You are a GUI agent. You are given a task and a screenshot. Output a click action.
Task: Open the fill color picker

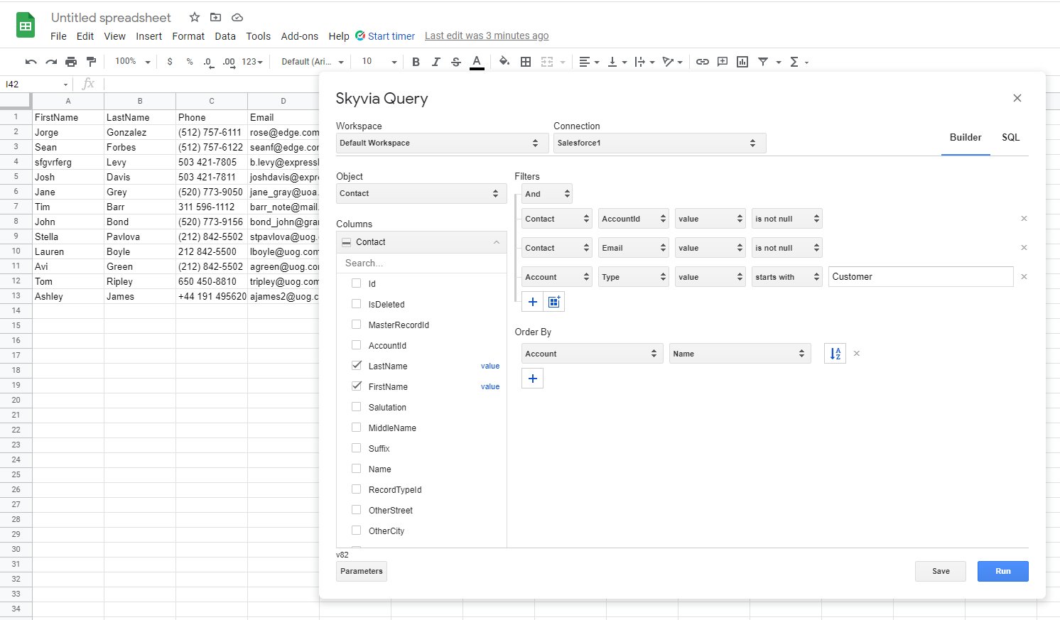[x=504, y=62]
